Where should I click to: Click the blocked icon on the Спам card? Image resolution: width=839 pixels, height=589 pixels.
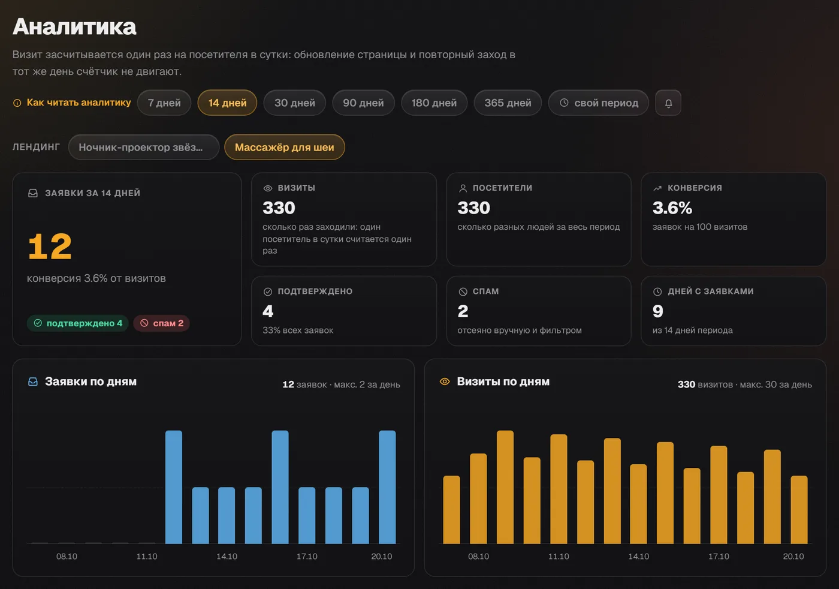coord(463,292)
